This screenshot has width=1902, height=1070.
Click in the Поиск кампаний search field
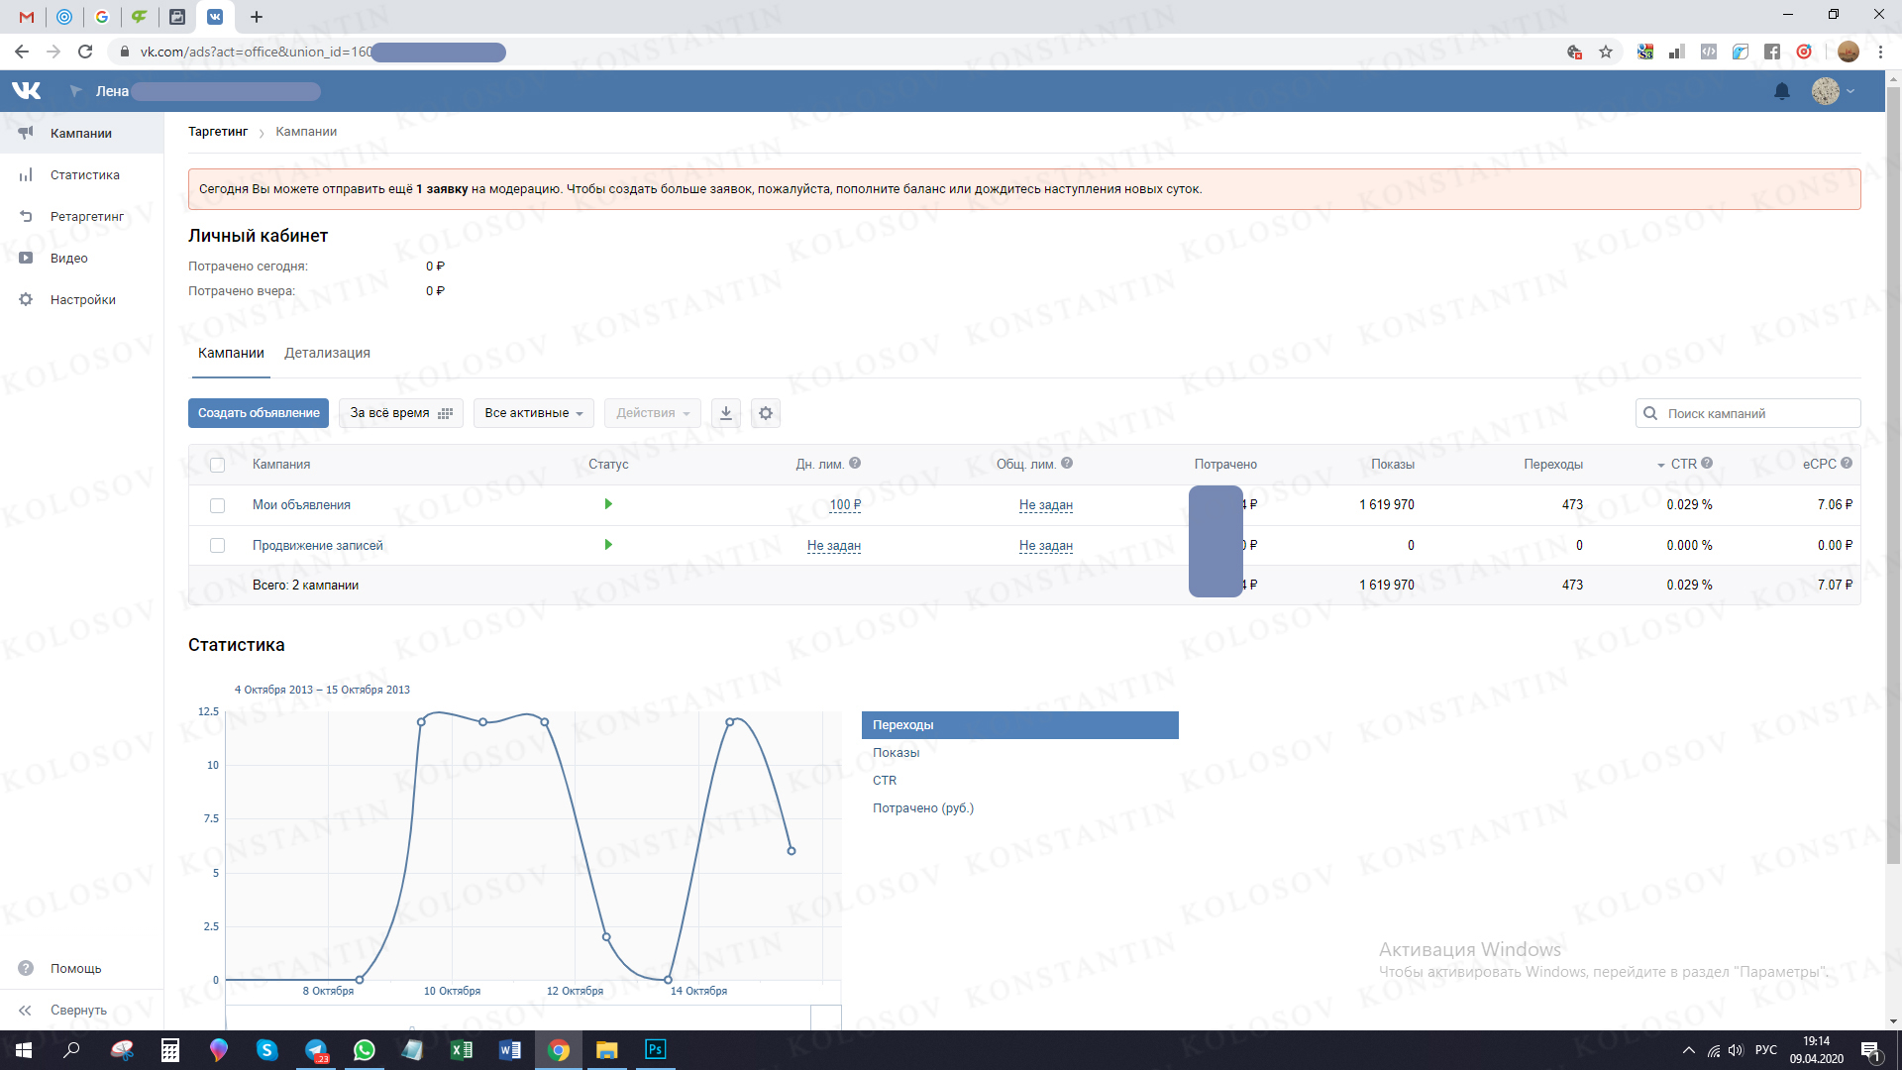point(1758,413)
